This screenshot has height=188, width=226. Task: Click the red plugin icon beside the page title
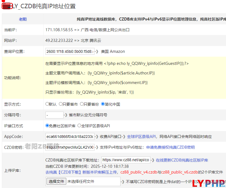coord(7,6)
